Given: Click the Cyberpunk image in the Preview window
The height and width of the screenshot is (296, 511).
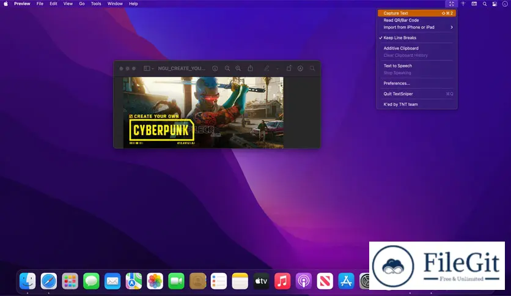Looking at the screenshot, I should [x=204, y=113].
